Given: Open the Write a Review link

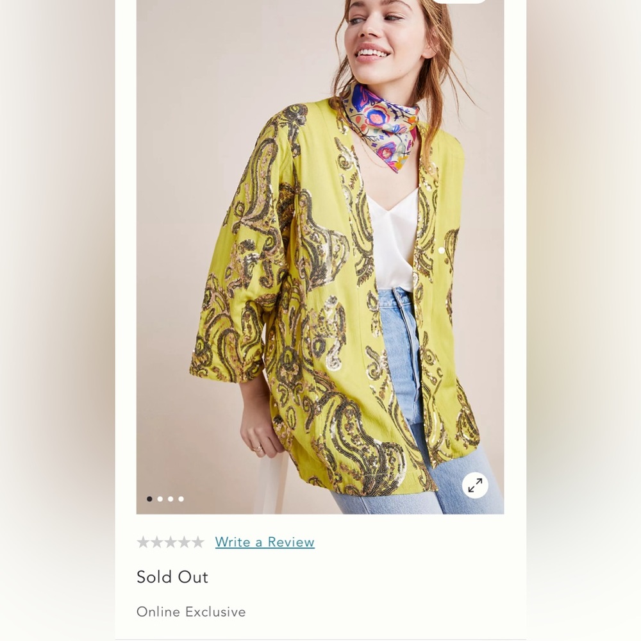Looking at the screenshot, I should click(x=264, y=543).
